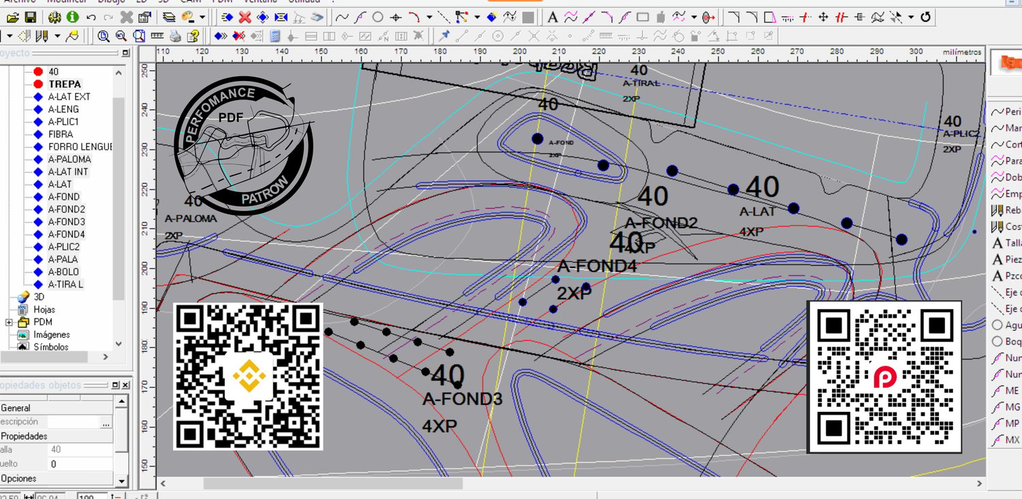Open the color palette tool

coord(187,17)
